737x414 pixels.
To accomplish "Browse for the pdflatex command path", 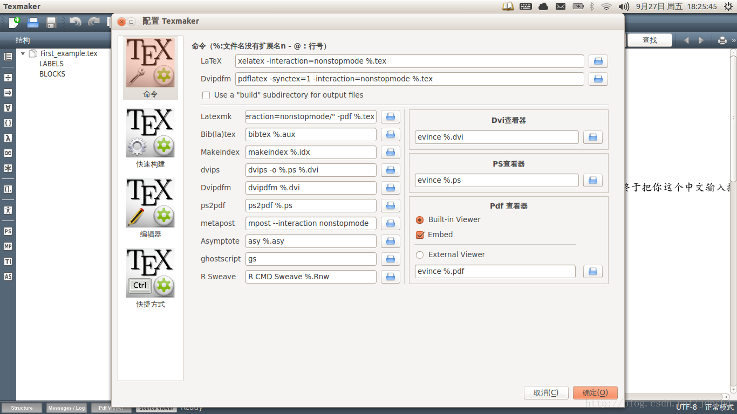I will click(598, 79).
